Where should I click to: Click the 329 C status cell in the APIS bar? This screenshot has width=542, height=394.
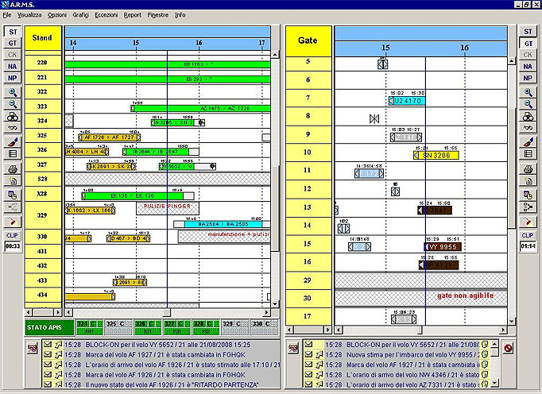[234, 327]
